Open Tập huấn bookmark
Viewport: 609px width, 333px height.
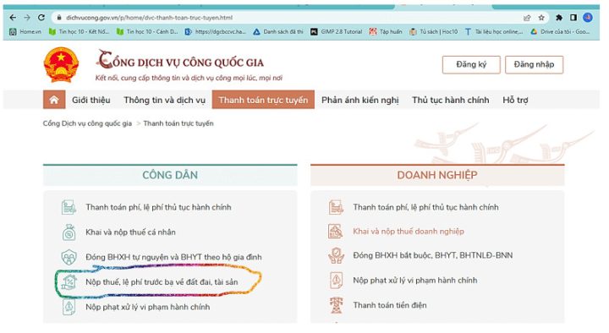coord(386,32)
